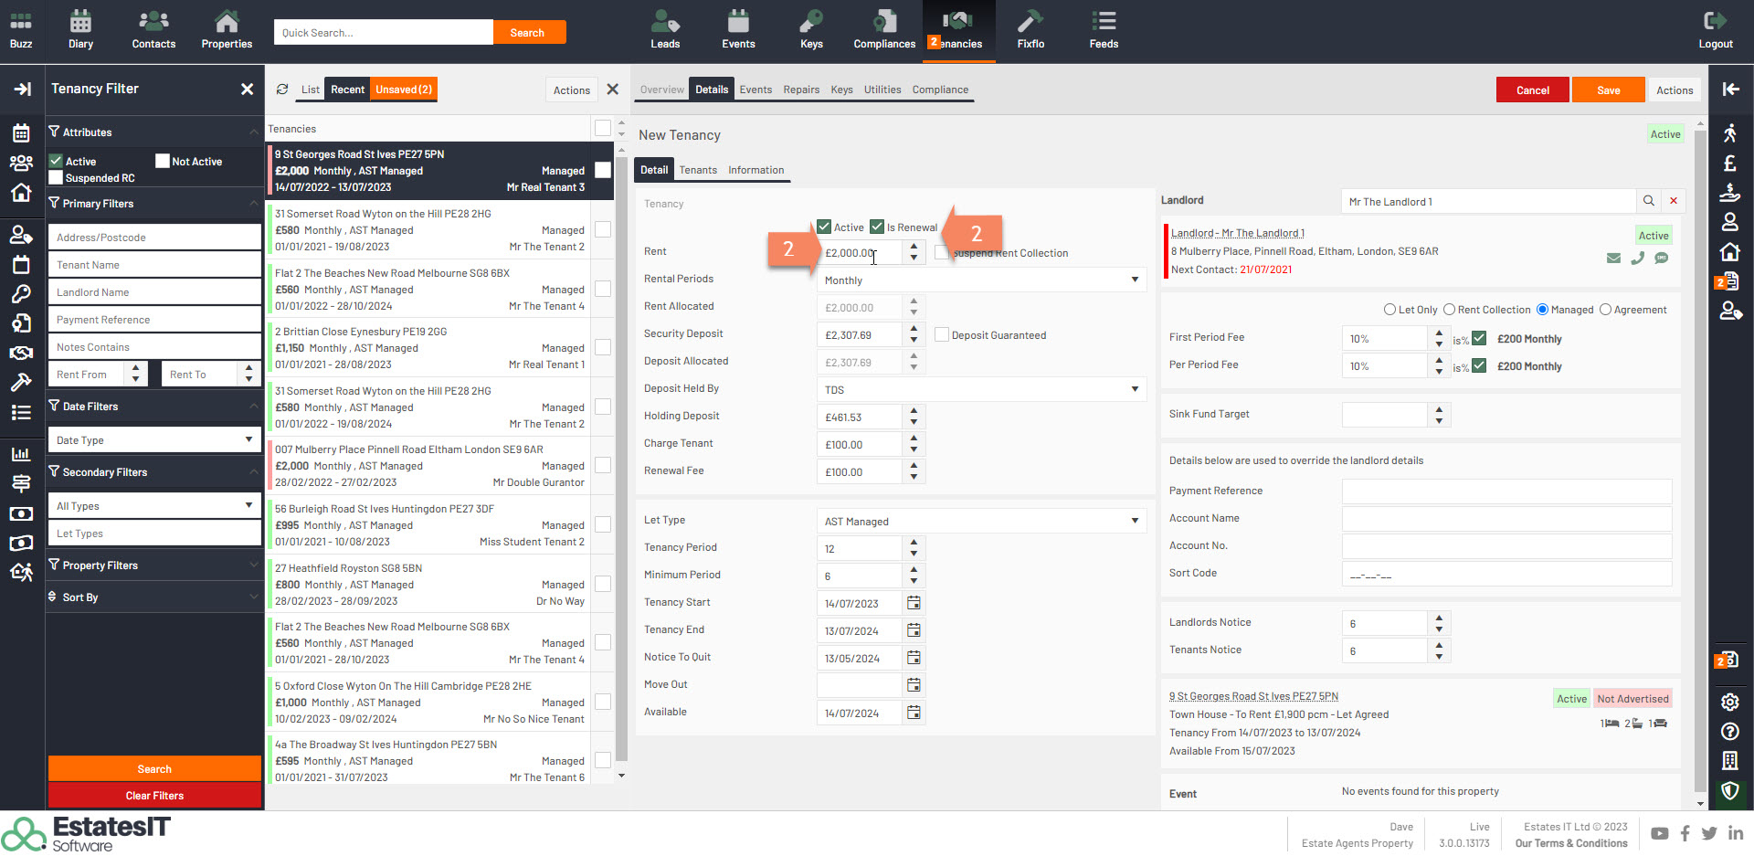The width and height of the screenshot is (1754, 856).
Task: Open the Rental Periods dropdown
Action: click(x=980, y=280)
